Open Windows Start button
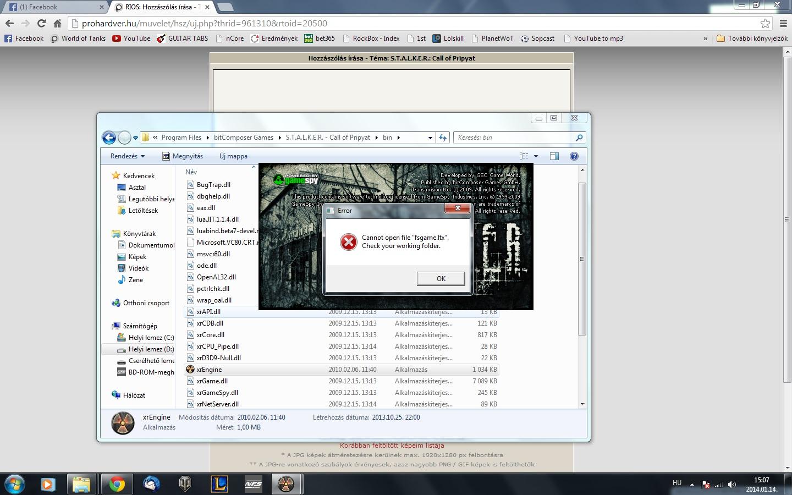The height and width of the screenshot is (495, 792). coord(14,484)
